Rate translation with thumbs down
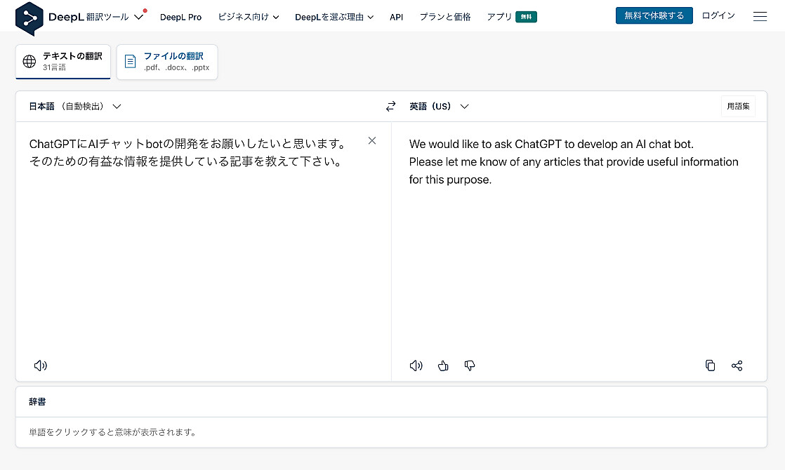The image size is (785, 470). click(470, 365)
